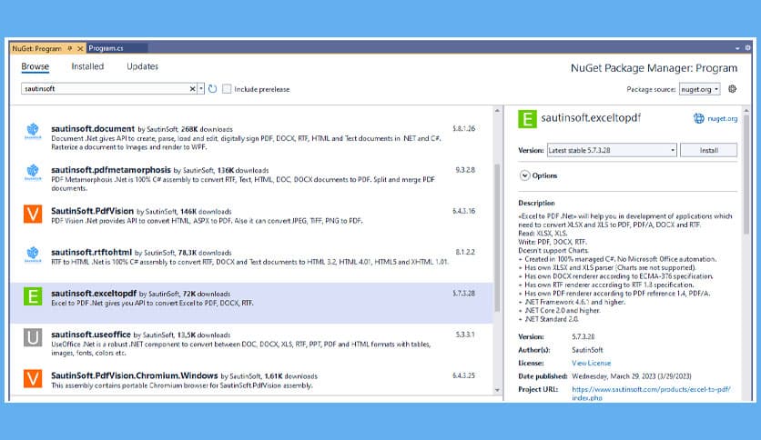The image size is (761, 440).
Task: Open the nuget.org link in details
Action: (x=722, y=118)
